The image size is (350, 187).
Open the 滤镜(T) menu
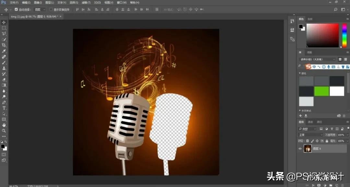86,3
